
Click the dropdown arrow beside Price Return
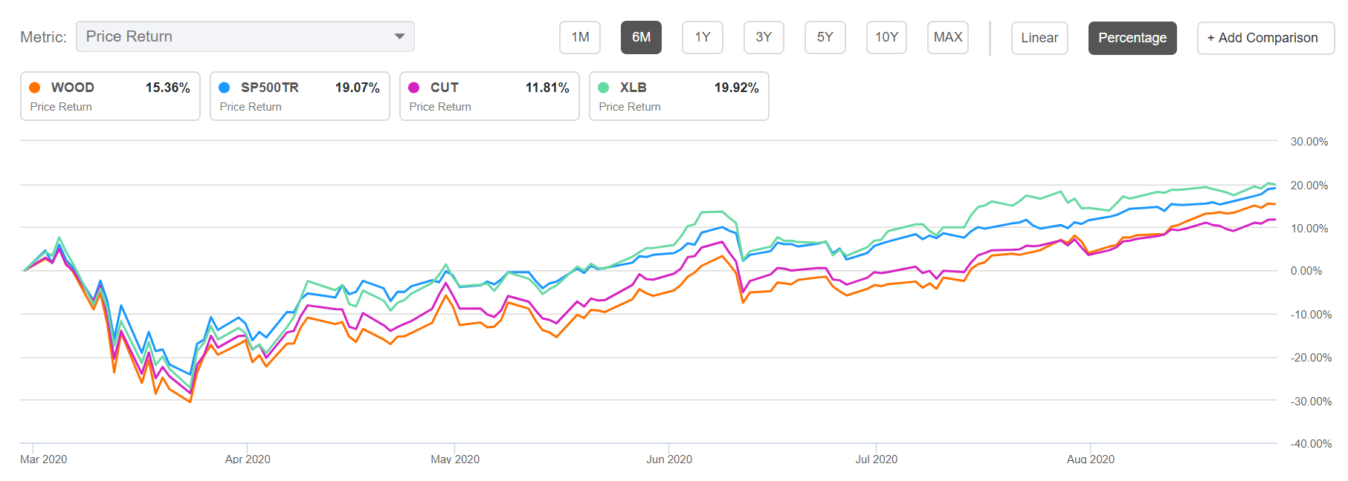(x=399, y=36)
